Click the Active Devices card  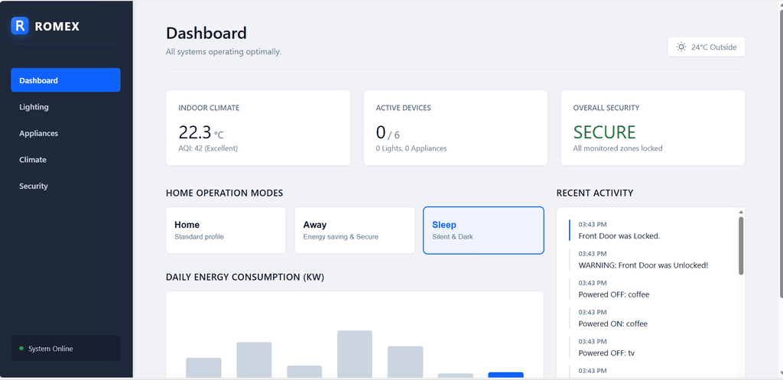[455, 128]
